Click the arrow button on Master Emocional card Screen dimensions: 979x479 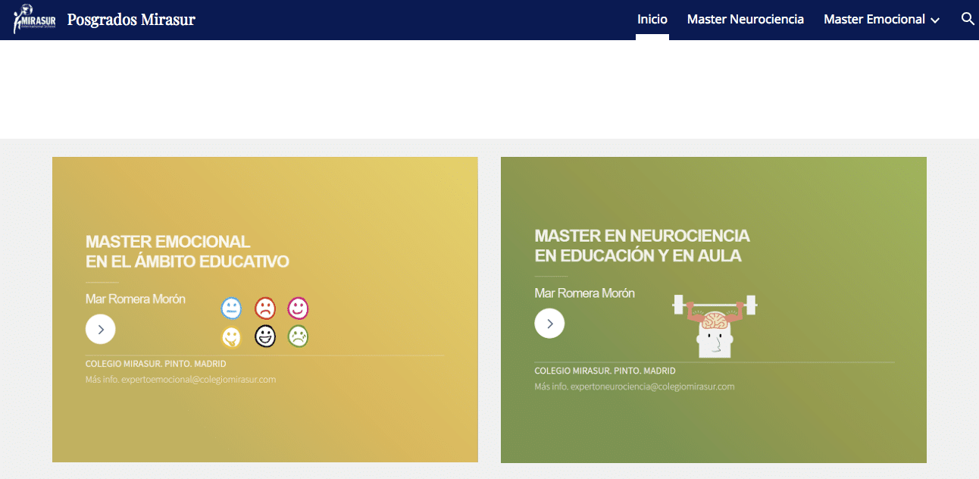pos(101,330)
